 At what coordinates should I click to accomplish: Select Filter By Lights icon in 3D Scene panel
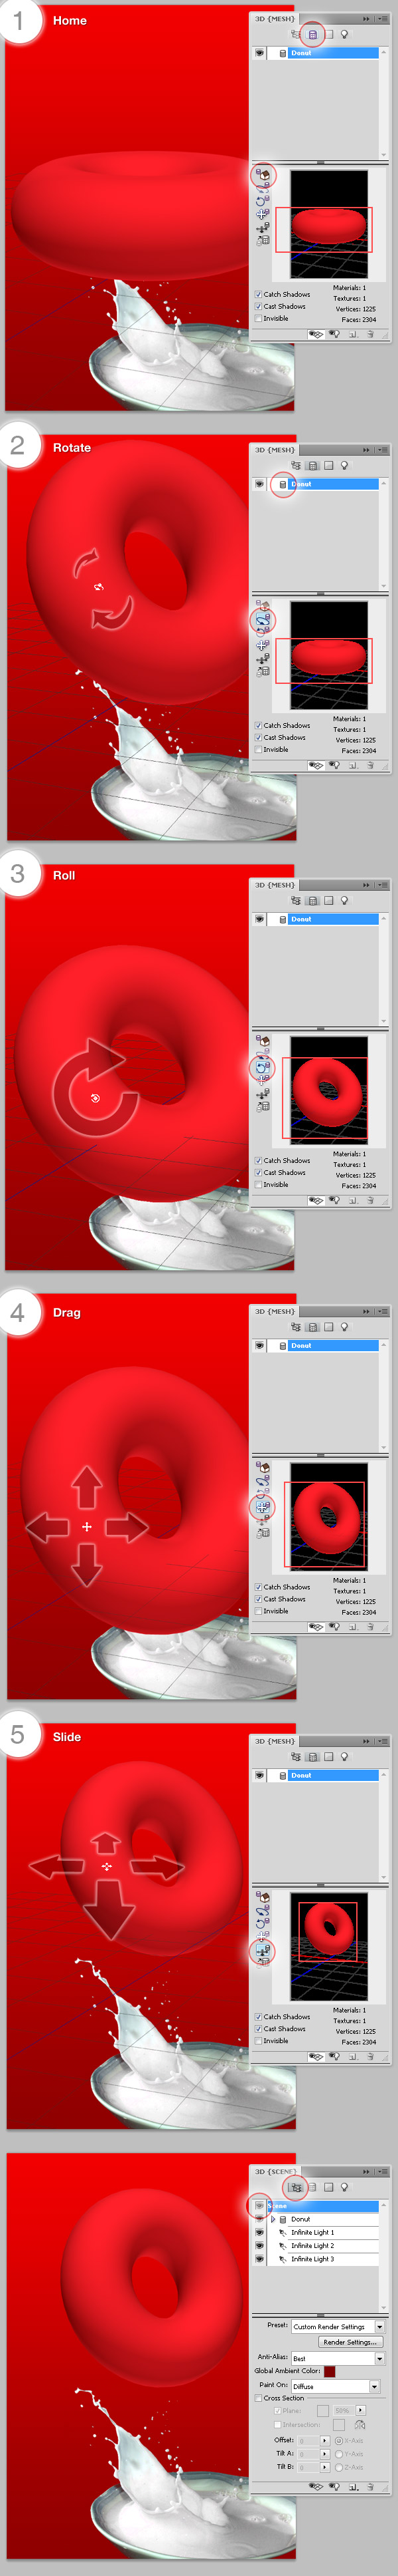point(344,2187)
